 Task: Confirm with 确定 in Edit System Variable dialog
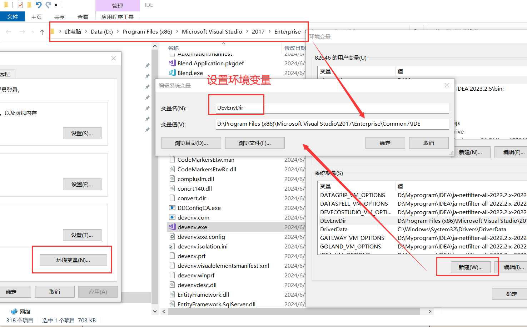(x=385, y=143)
